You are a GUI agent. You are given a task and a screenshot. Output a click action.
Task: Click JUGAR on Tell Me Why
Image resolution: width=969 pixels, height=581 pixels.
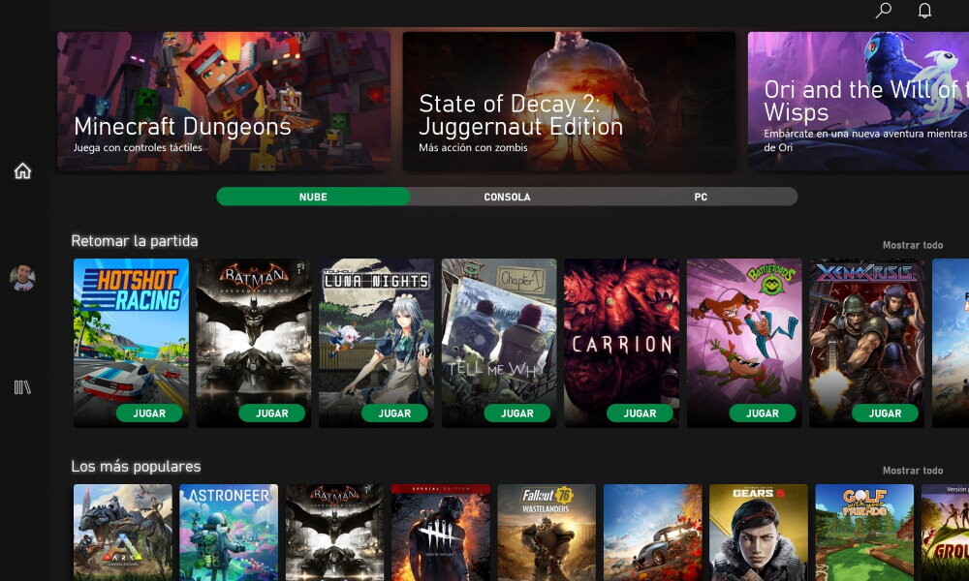pyautogui.click(x=516, y=413)
